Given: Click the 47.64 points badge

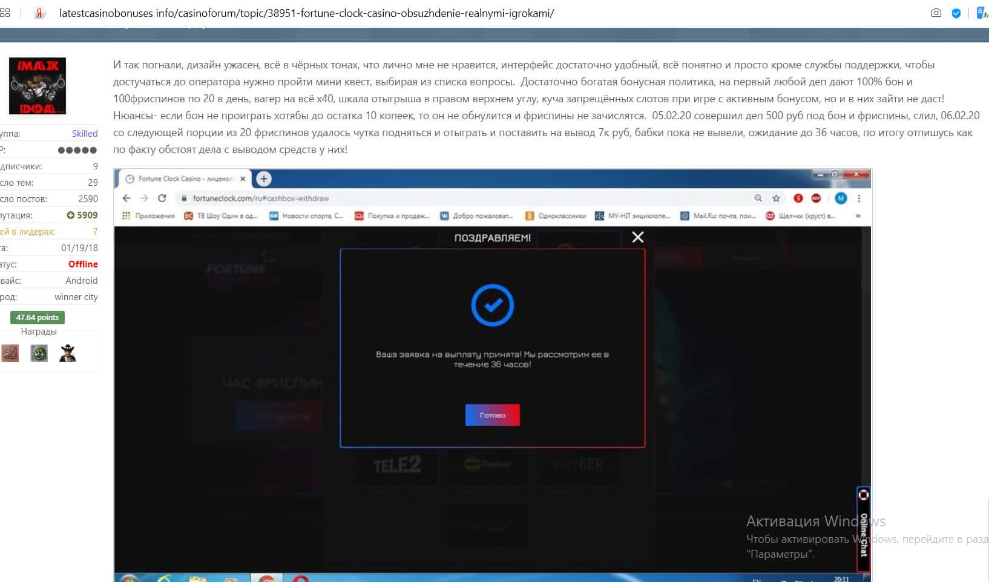Looking at the screenshot, I should pyautogui.click(x=38, y=317).
